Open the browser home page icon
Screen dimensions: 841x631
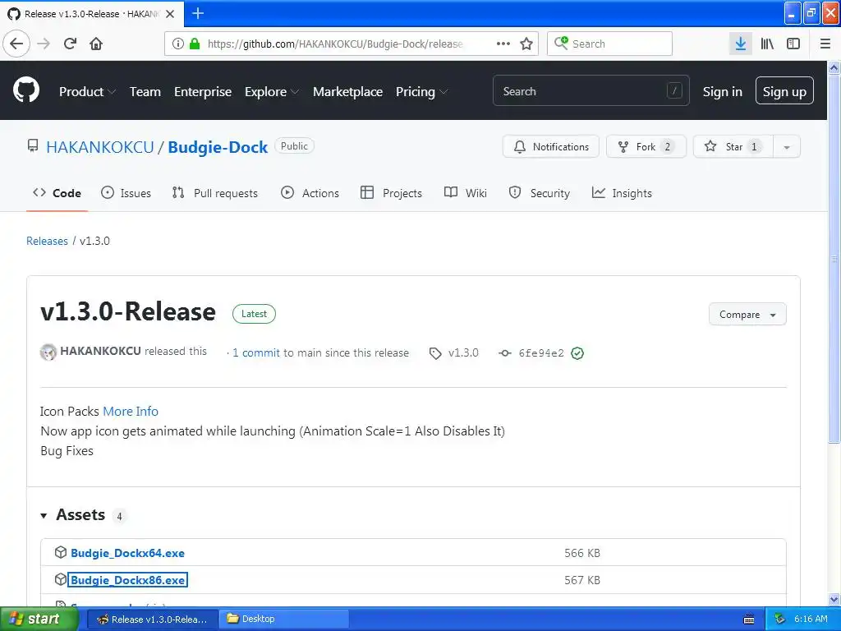(x=96, y=44)
